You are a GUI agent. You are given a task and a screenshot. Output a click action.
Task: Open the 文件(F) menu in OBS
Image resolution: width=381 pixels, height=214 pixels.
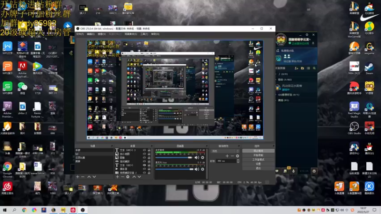coord(80,34)
